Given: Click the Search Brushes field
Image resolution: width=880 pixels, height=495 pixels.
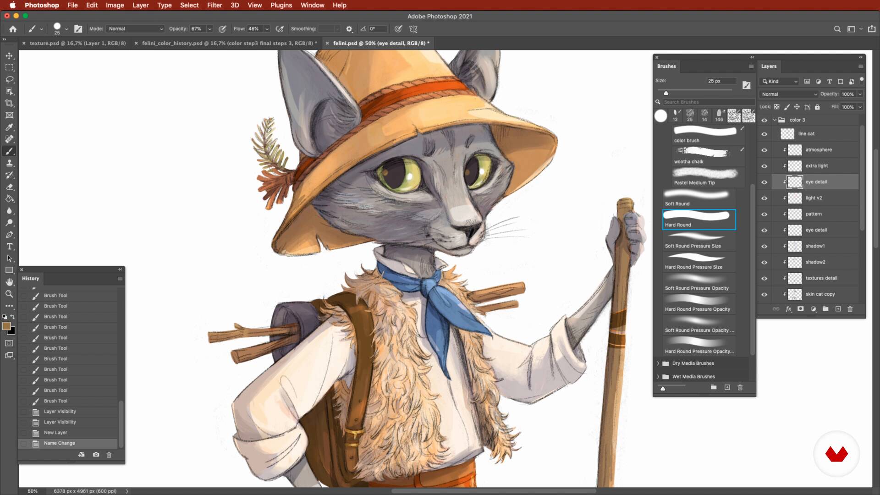Looking at the screenshot, I should pyautogui.click(x=708, y=102).
